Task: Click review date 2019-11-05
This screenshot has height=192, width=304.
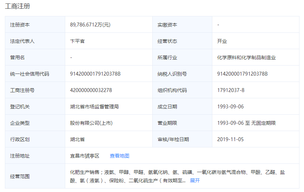Action: click(x=230, y=139)
